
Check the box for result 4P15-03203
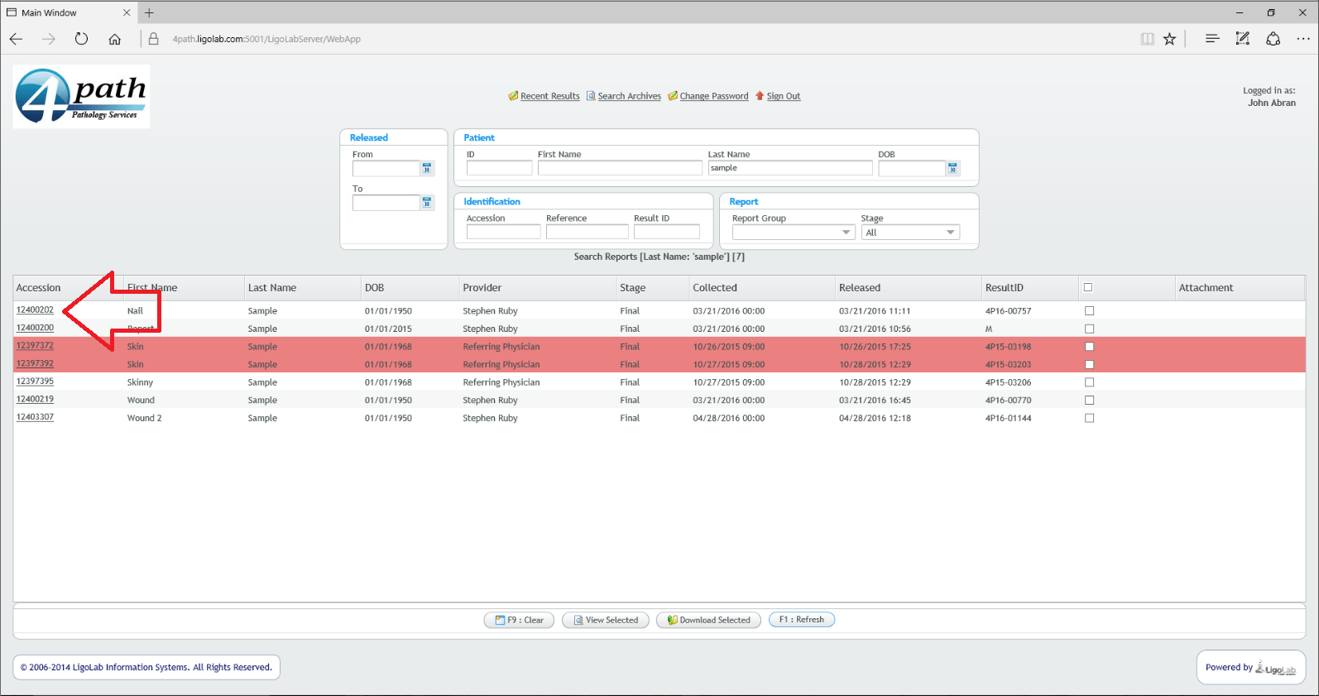click(x=1089, y=364)
